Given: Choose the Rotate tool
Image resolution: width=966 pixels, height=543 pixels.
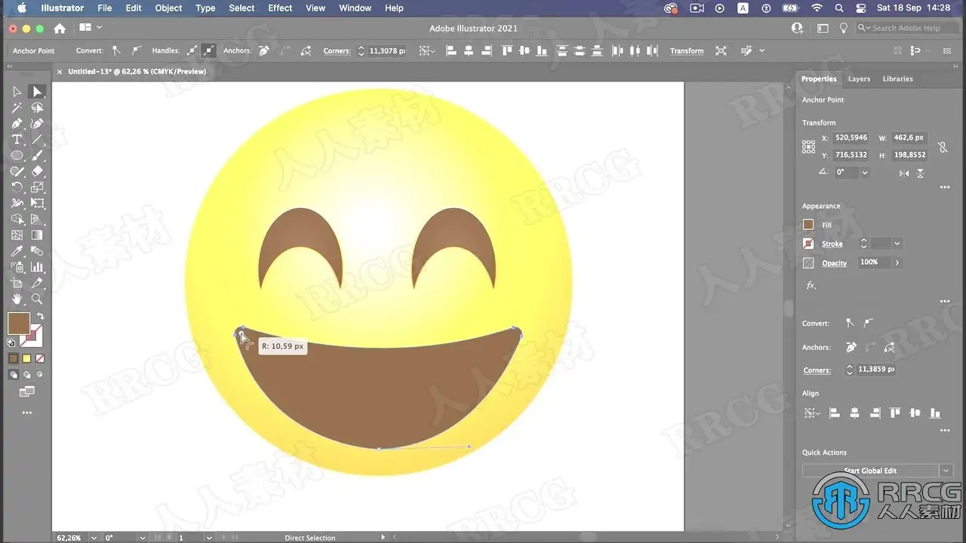Looking at the screenshot, I should point(17,188).
